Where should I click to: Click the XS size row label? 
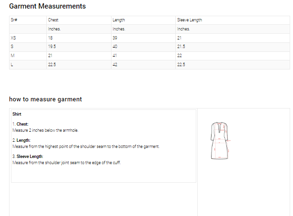[x=13, y=38]
